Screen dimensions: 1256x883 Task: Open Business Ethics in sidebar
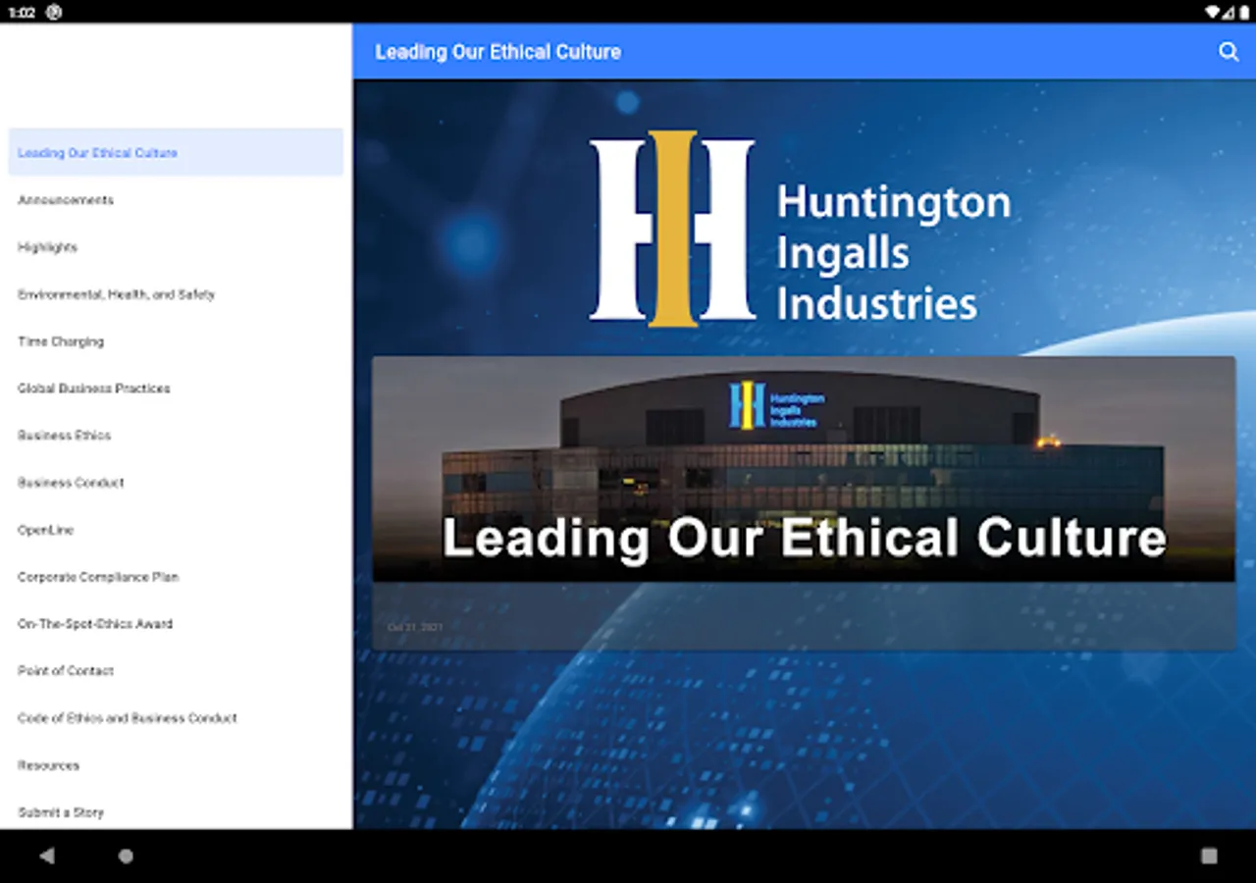(176, 436)
